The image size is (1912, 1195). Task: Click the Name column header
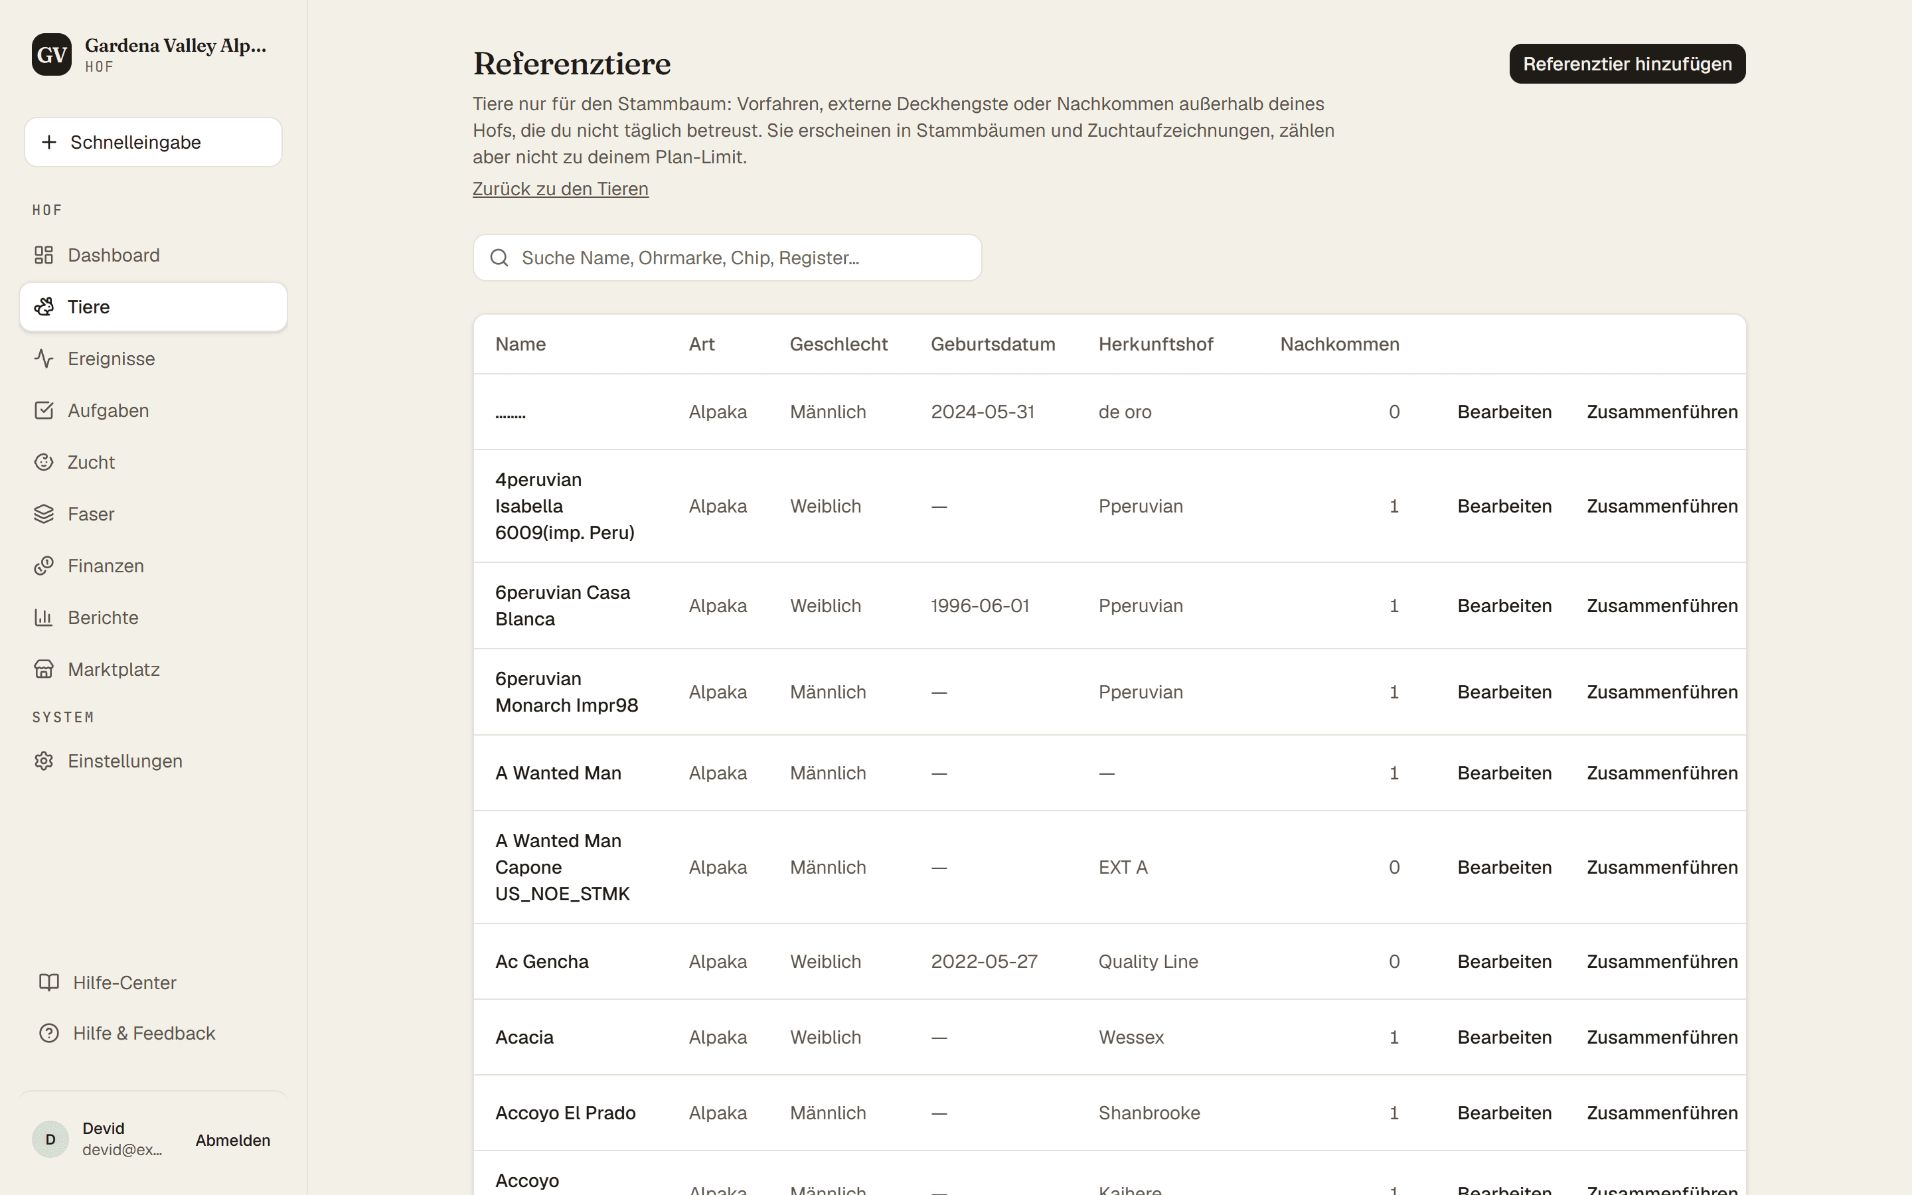click(520, 344)
